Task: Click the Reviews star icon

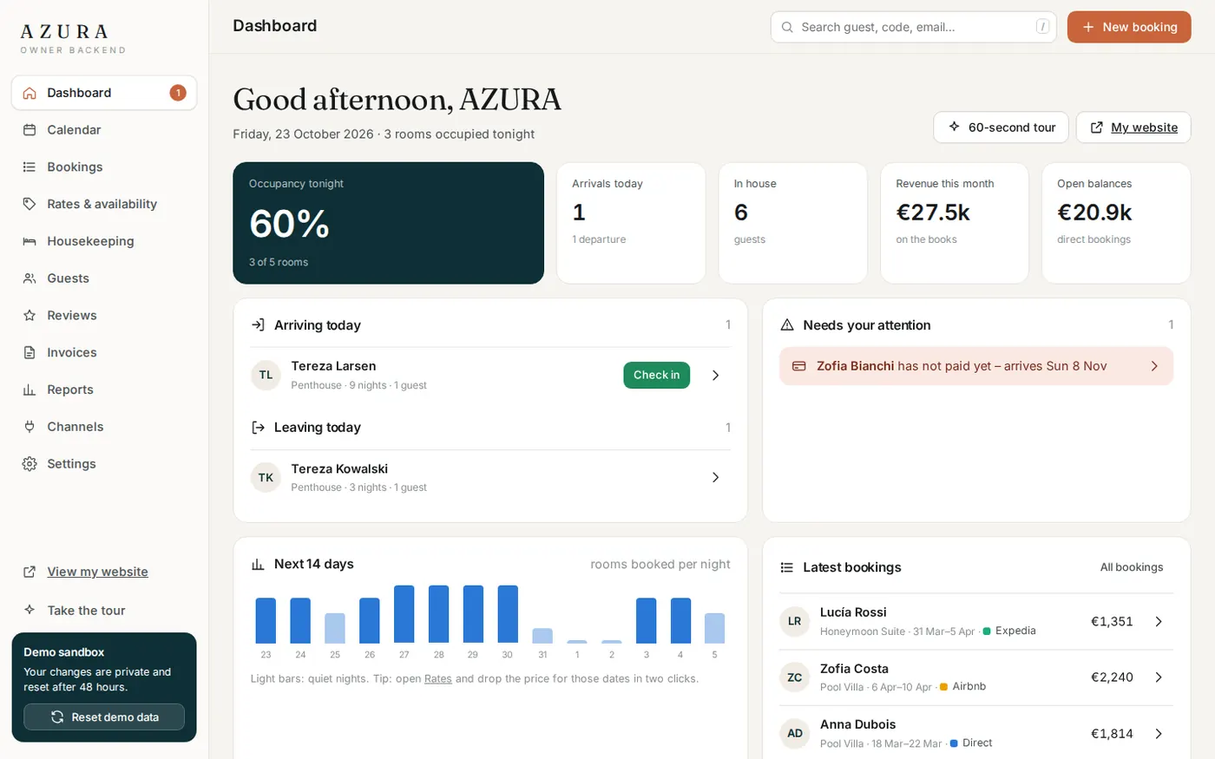Action: [x=30, y=316]
